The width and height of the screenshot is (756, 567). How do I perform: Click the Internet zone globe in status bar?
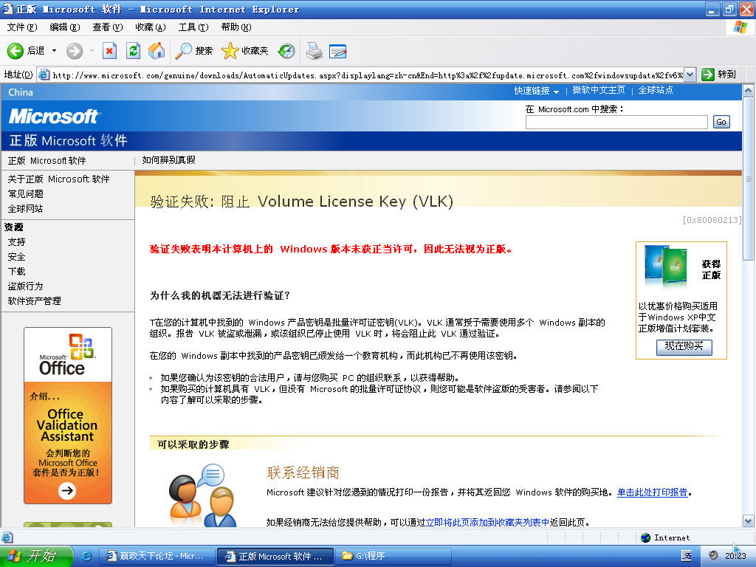tap(645, 537)
